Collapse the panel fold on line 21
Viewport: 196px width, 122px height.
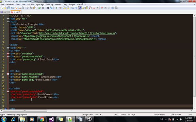coord(8,74)
